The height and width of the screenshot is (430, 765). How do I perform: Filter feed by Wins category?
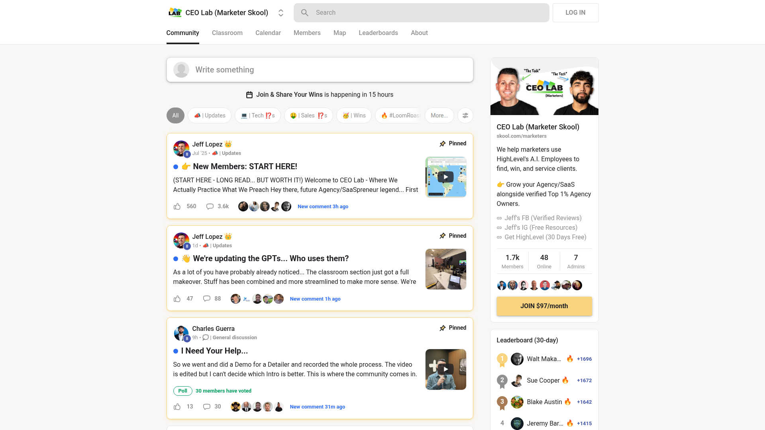click(x=354, y=115)
